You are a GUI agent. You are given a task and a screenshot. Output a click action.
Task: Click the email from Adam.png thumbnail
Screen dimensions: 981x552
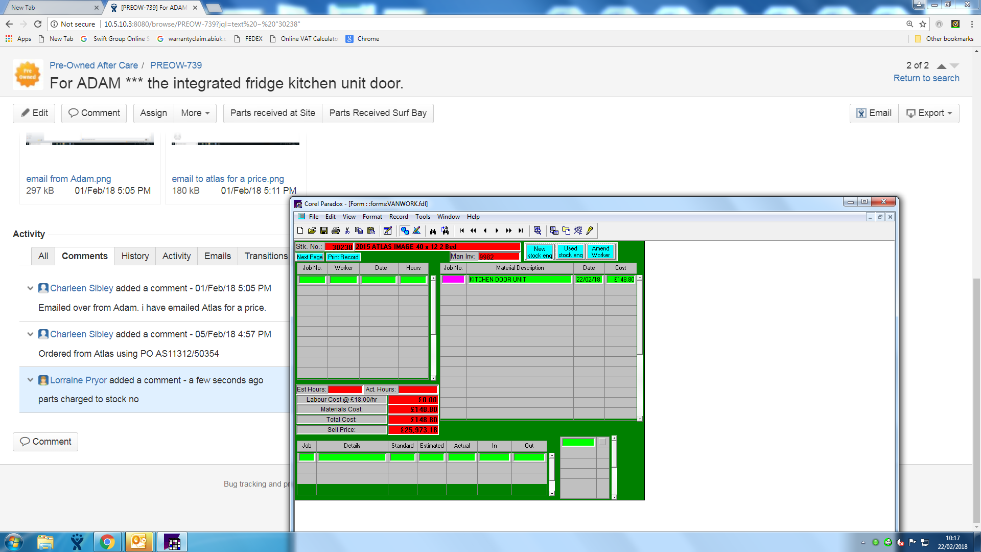tap(89, 140)
